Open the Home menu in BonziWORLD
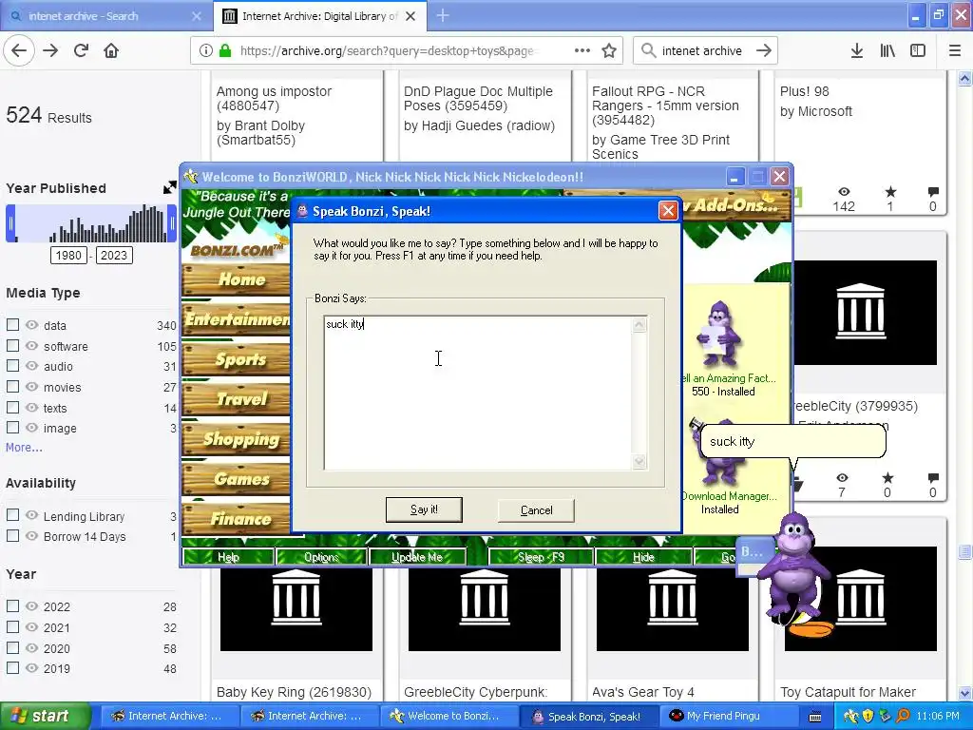Screen dimensions: 973x730 pos(236,279)
